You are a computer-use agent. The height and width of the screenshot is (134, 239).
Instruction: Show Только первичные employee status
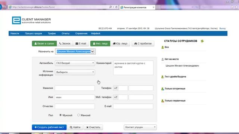[x=175, y=100]
